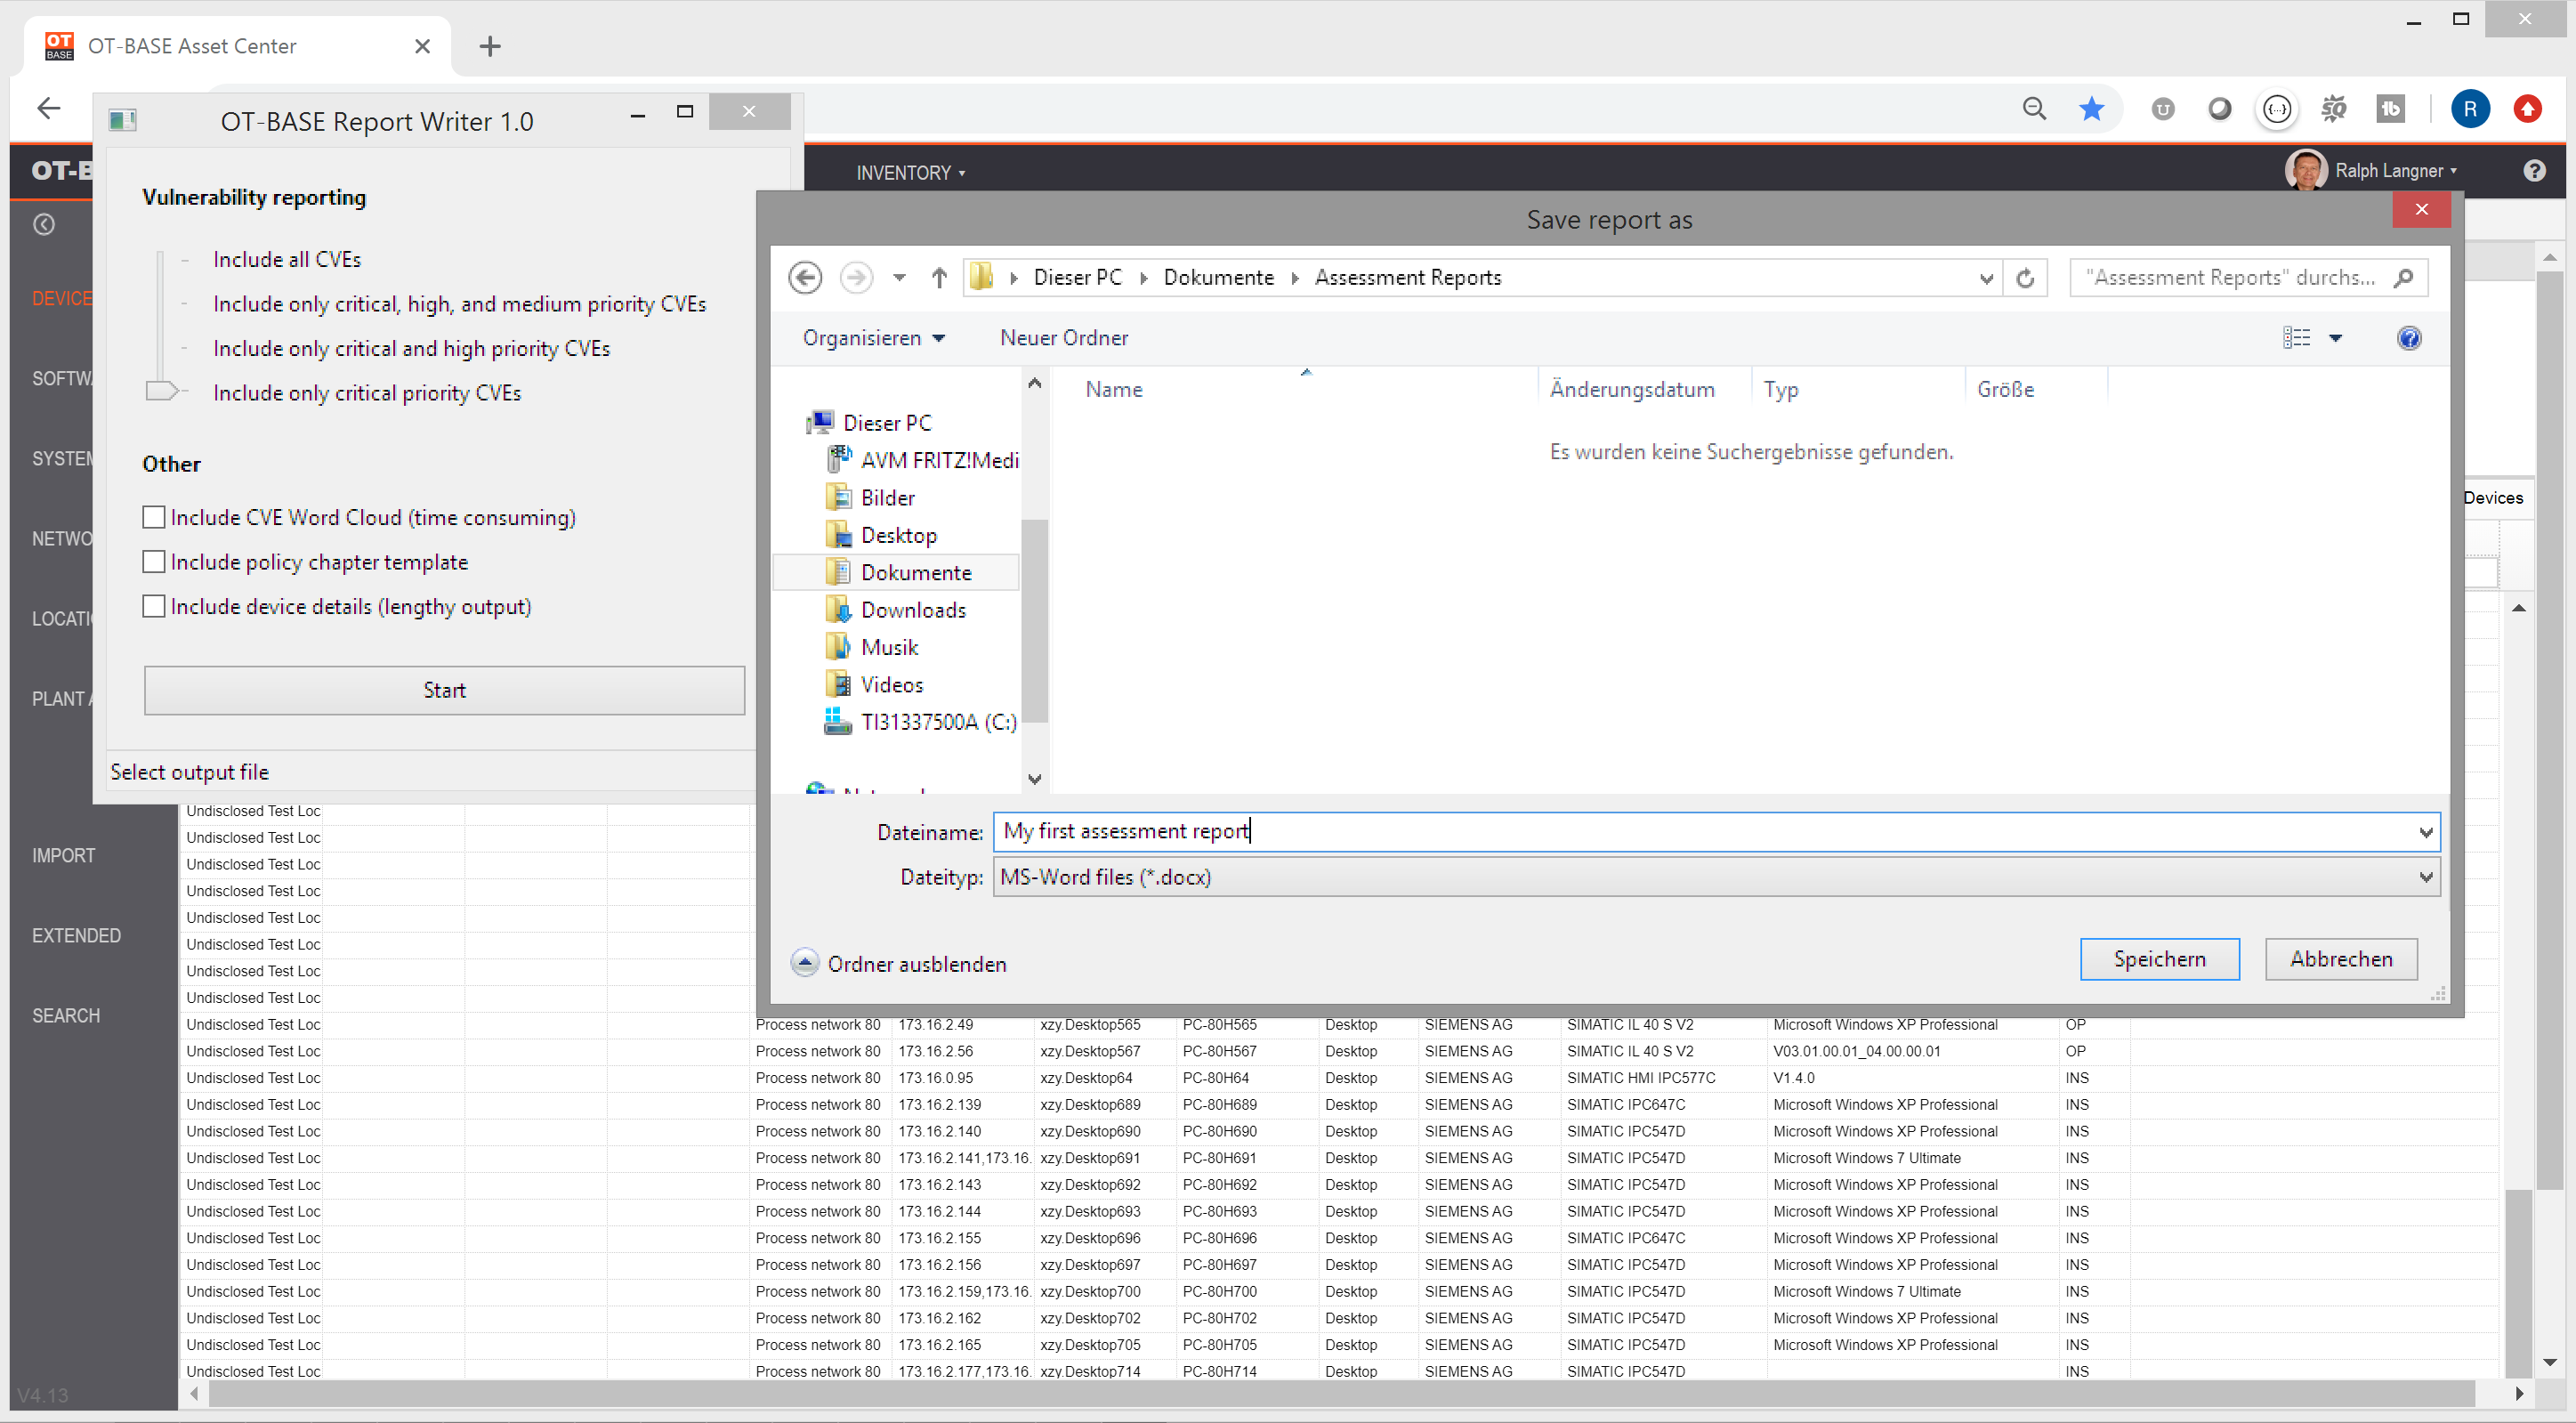Click Speichern to save report
This screenshot has height=1423, width=2576.
click(2159, 958)
